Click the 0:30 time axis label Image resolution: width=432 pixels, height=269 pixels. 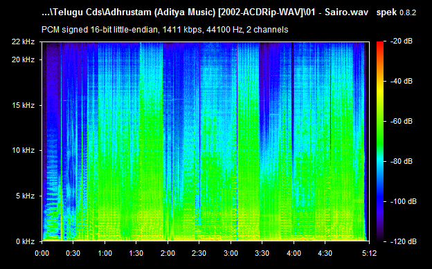click(73, 253)
